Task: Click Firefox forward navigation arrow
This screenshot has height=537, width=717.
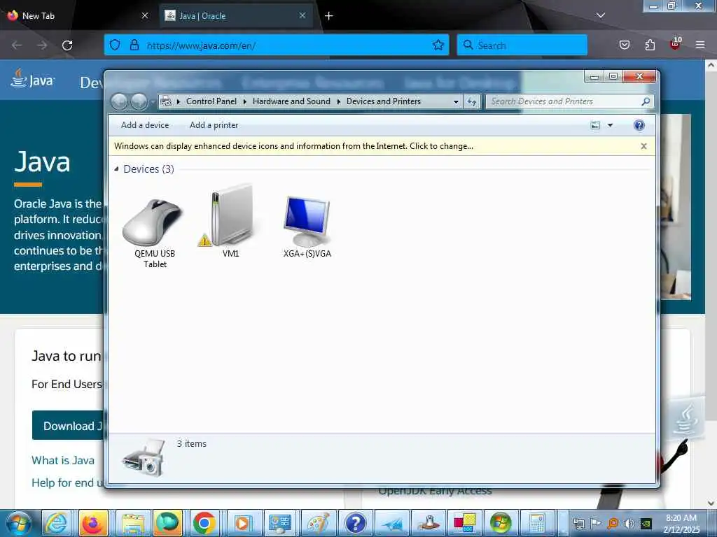Action: coord(42,45)
